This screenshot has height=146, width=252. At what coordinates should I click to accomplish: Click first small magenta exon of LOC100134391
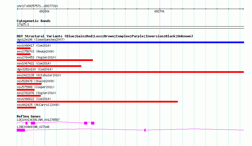27,123
